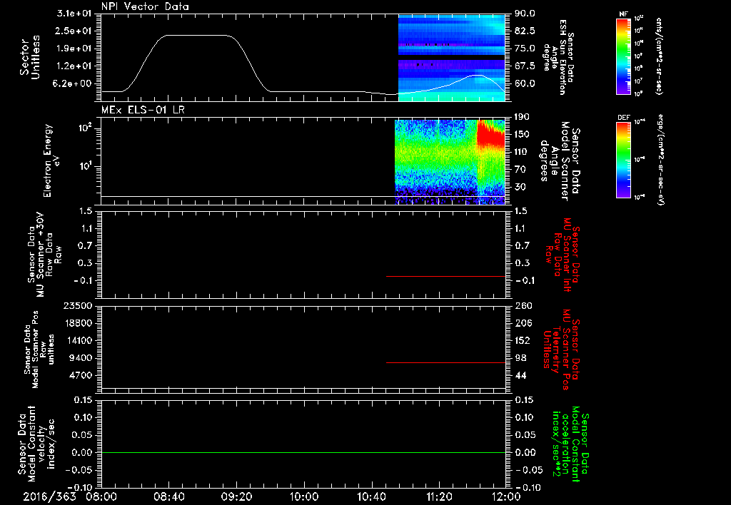This screenshot has width=731, height=505.
Task: Click the 98 telemetry tick value
Action: pos(520,358)
